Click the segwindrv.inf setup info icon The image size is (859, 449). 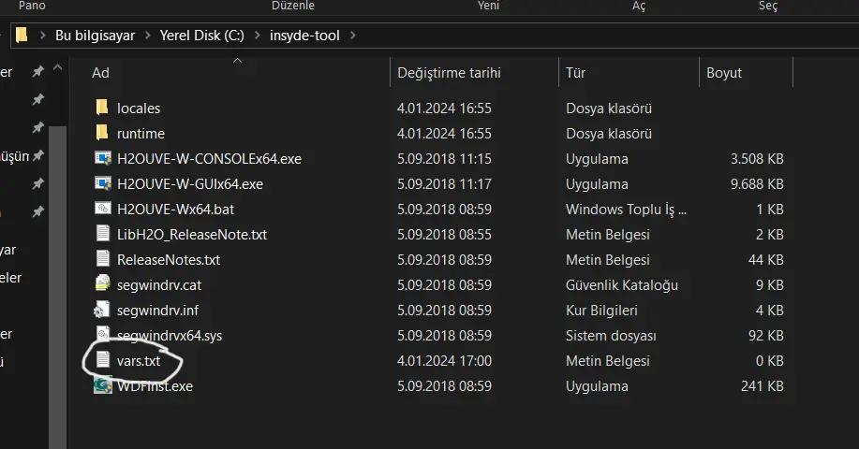point(102,310)
